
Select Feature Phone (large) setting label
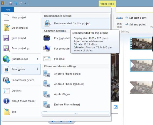pos(67,104)
